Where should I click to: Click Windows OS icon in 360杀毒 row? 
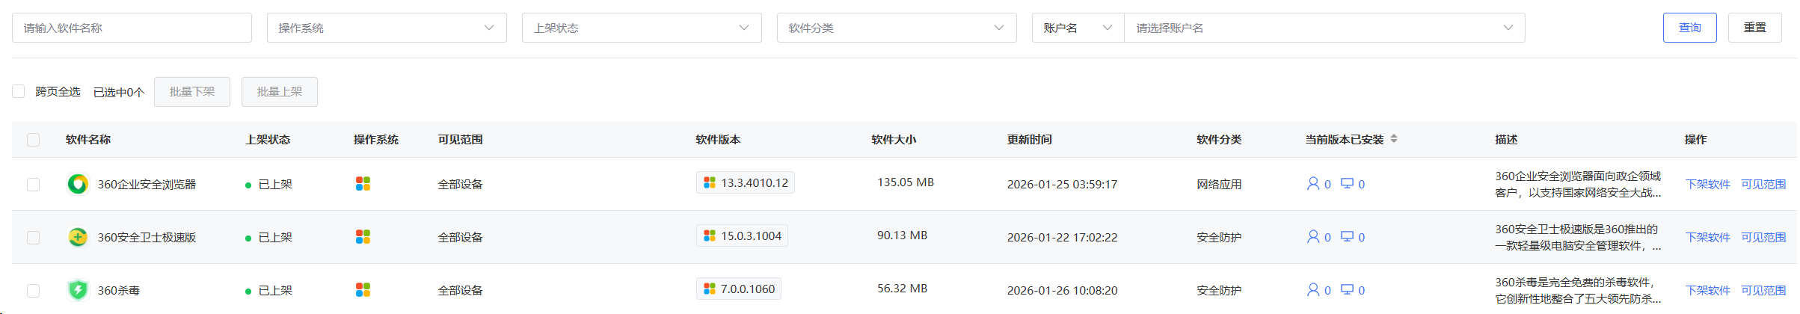pyautogui.click(x=363, y=289)
